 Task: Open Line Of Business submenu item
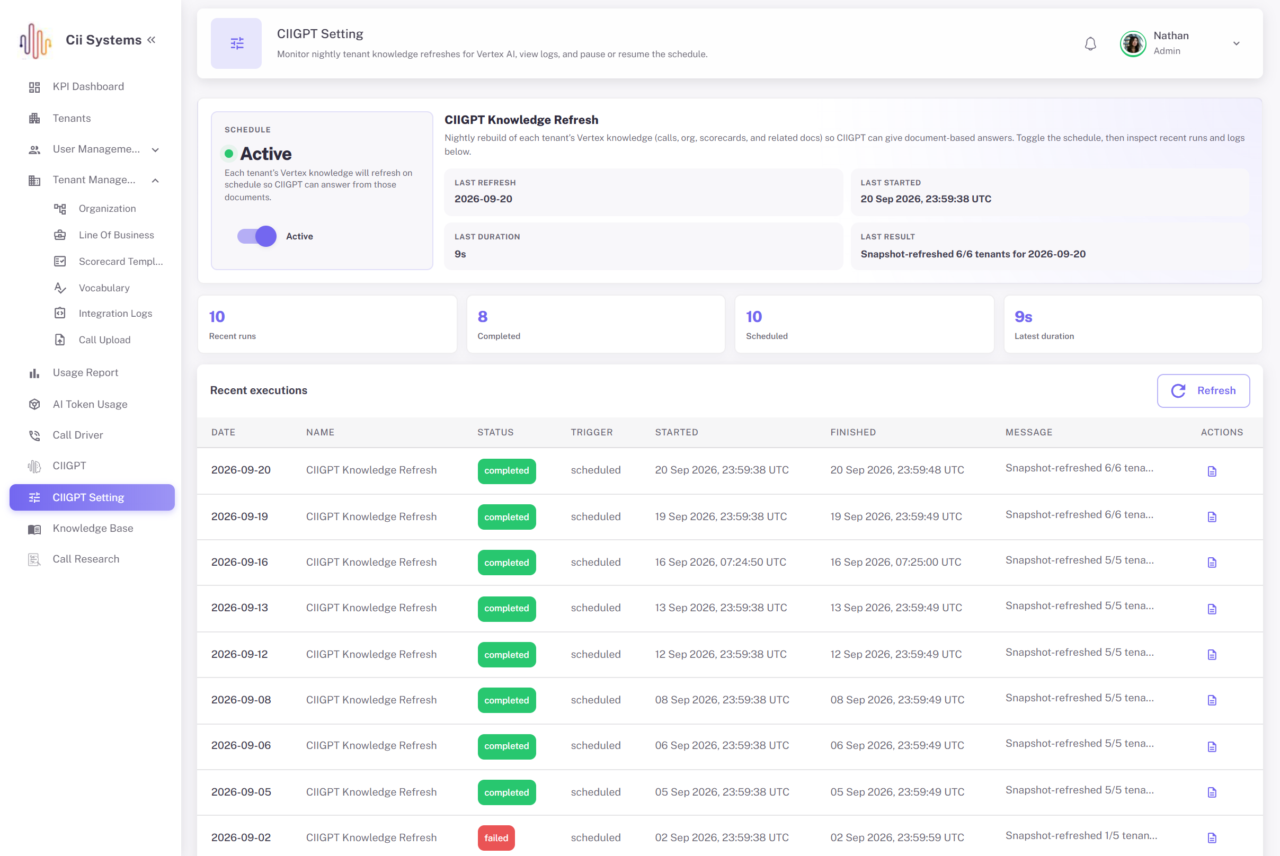coord(116,235)
